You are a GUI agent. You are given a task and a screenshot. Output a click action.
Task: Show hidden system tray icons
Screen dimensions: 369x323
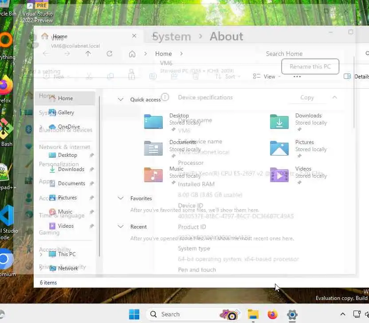point(343,314)
